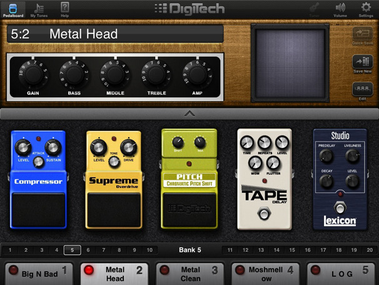Open the Tuner
This screenshot has height=285, width=379.
click(314, 10)
